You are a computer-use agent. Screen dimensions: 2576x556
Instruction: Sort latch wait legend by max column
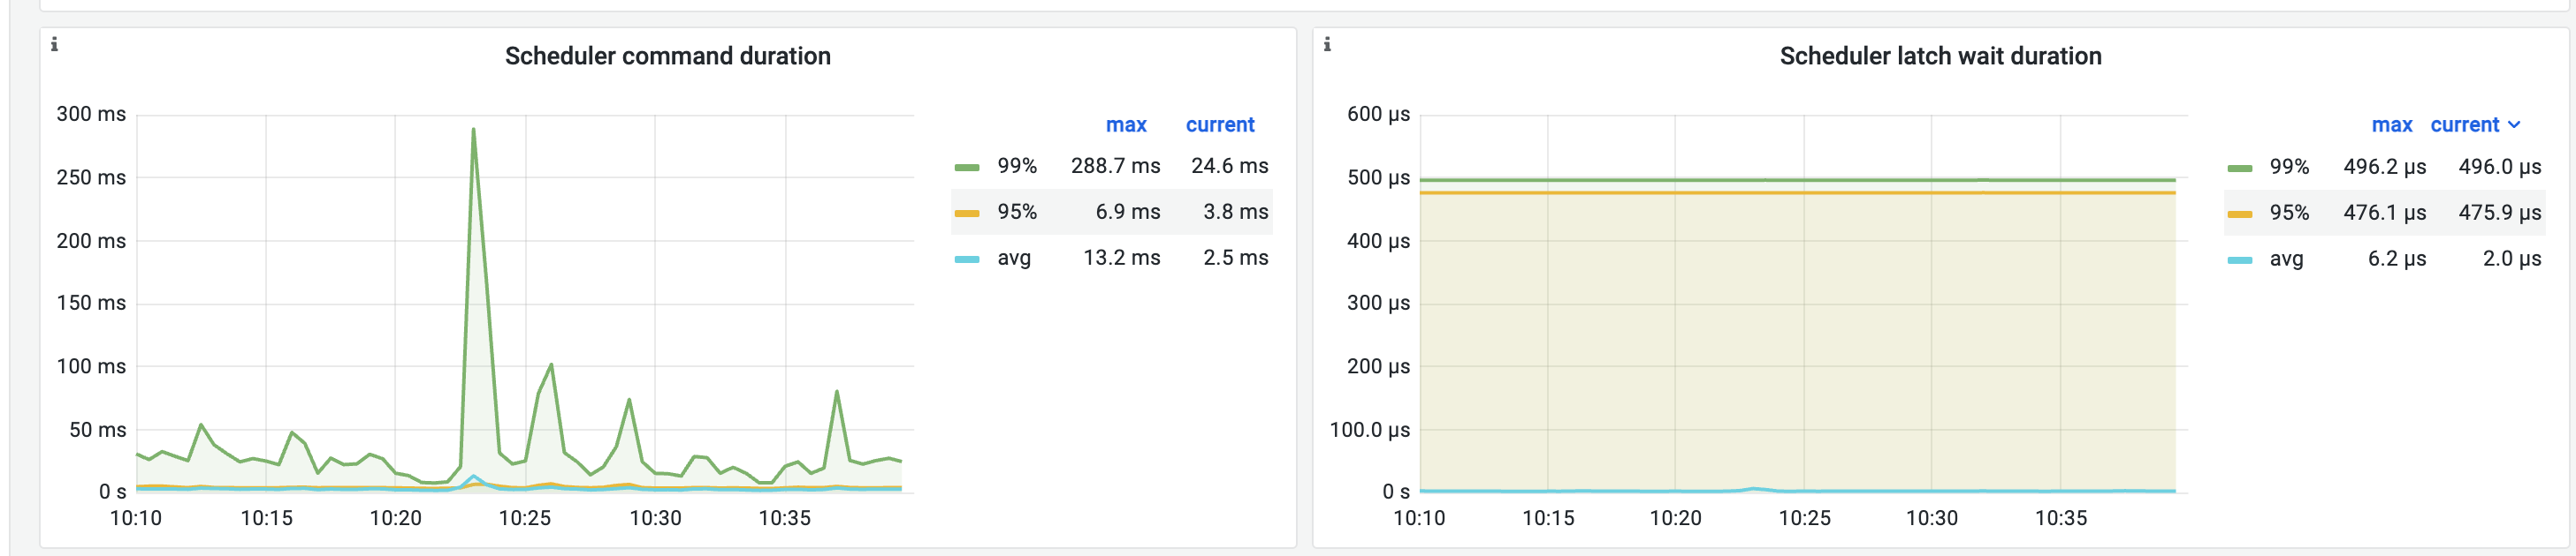click(x=2391, y=124)
